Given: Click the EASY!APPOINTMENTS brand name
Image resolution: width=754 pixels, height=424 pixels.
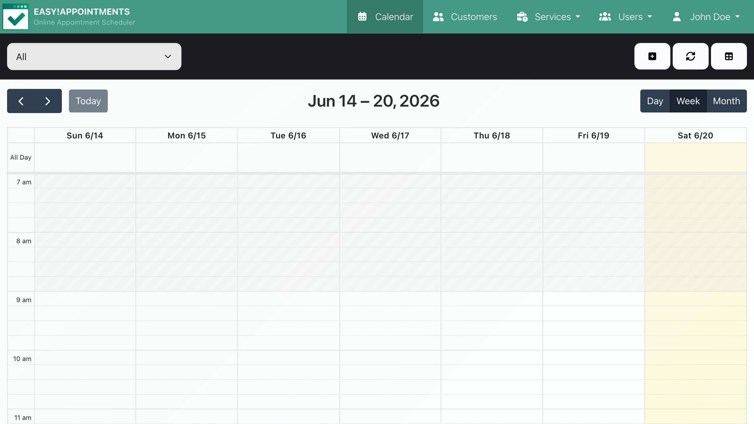Looking at the screenshot, I should 82,11.
